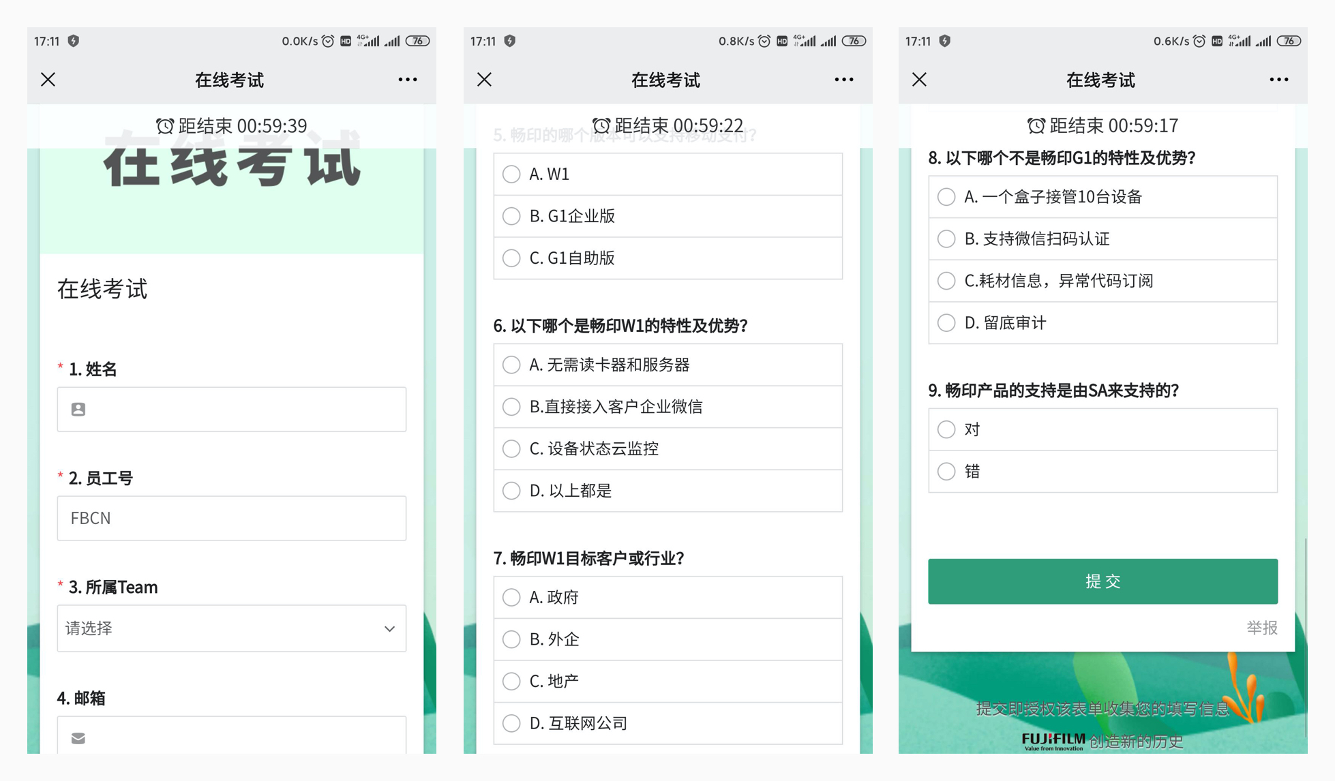Select D. 留底审计

[1103, 323]
